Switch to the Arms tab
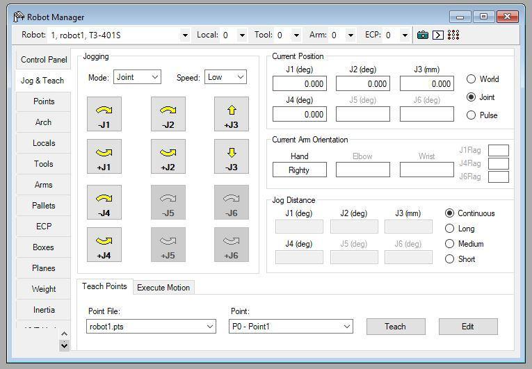532x369 pixels. pos(43,185)
